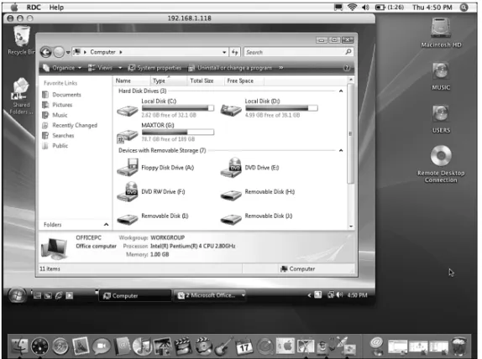Viewport: 482px width, 359px height.
Task: Sort by the Type column header
Action: click(168, 81)
